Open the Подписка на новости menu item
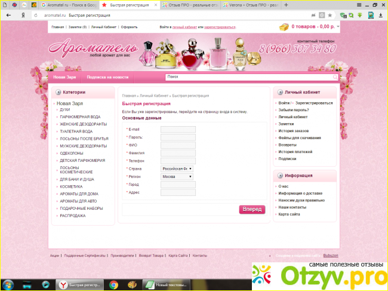Screen dimensions: 388x291 (107, 77)
